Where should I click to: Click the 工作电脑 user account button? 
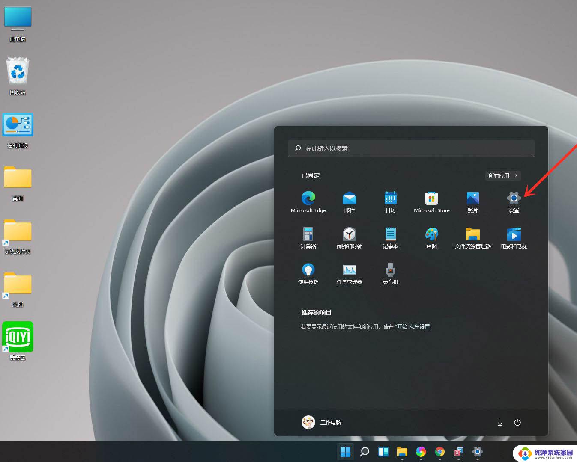[321, 422]
